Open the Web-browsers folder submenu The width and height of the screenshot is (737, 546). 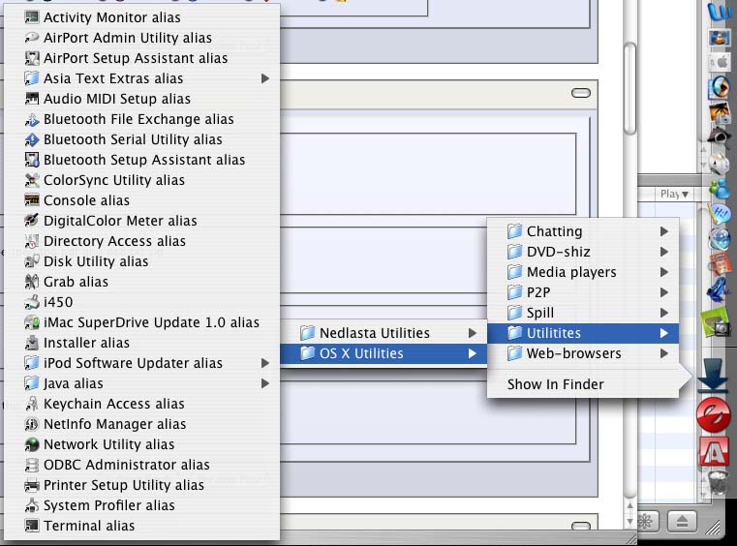(x=583, y=353)
